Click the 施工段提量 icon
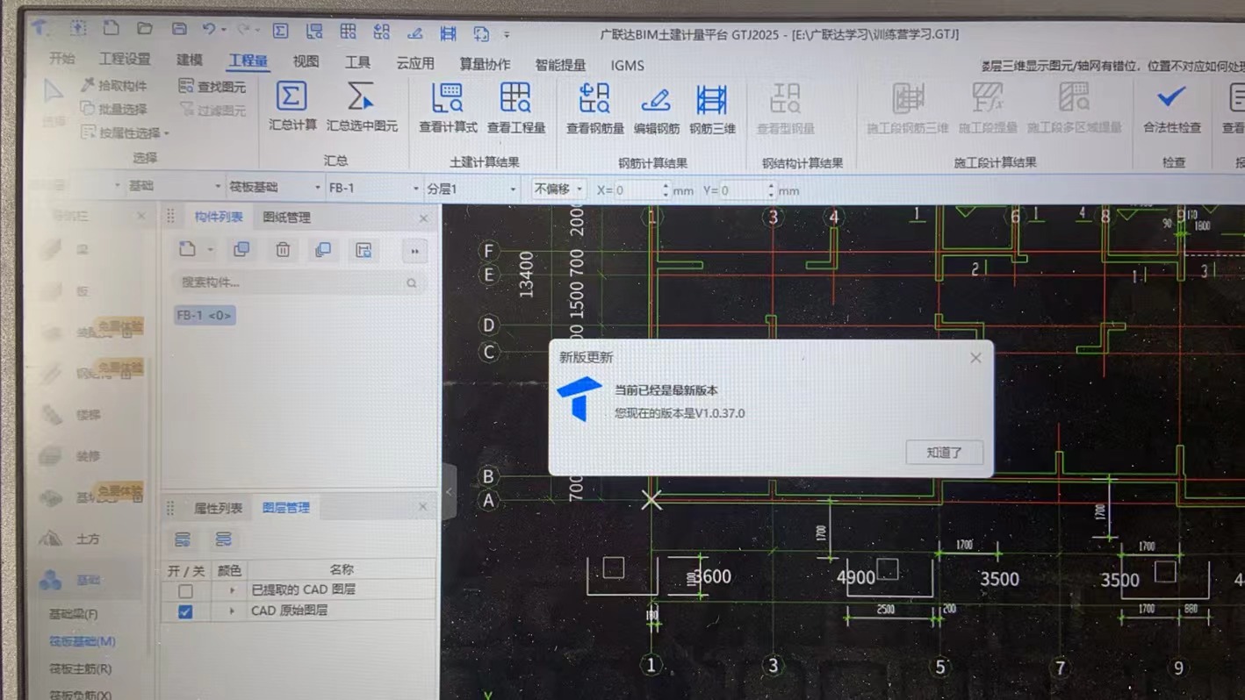 (x=988, y=99)
